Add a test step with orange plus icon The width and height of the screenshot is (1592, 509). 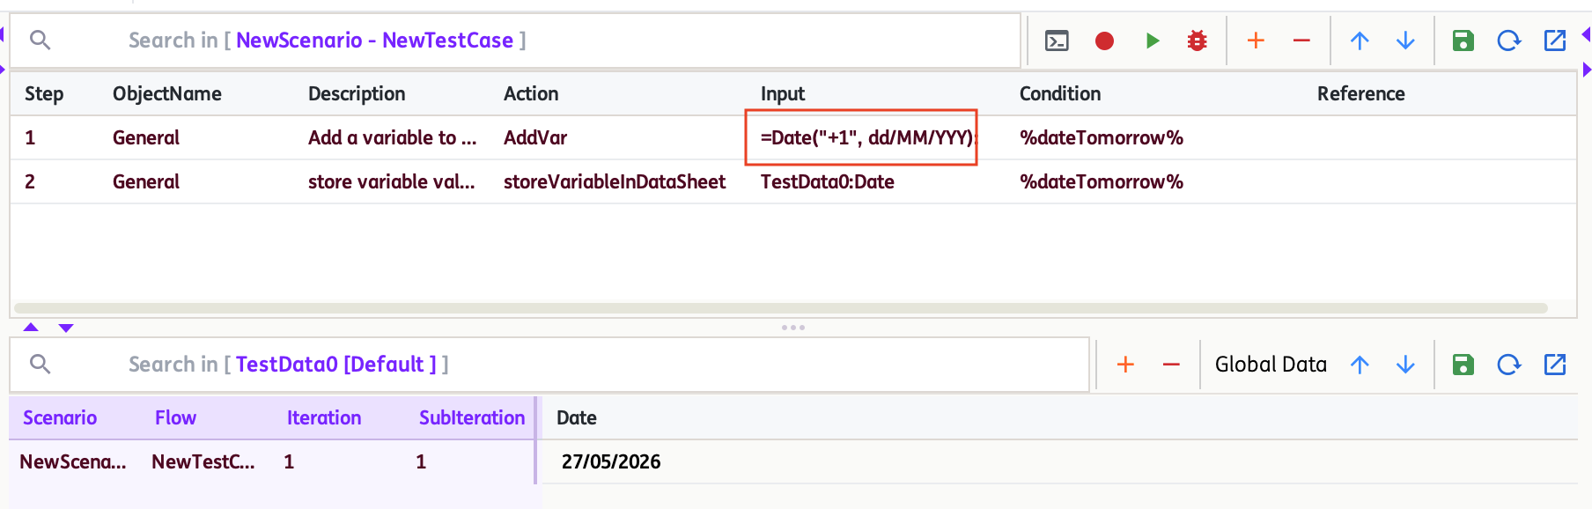tap(1256, 41)
